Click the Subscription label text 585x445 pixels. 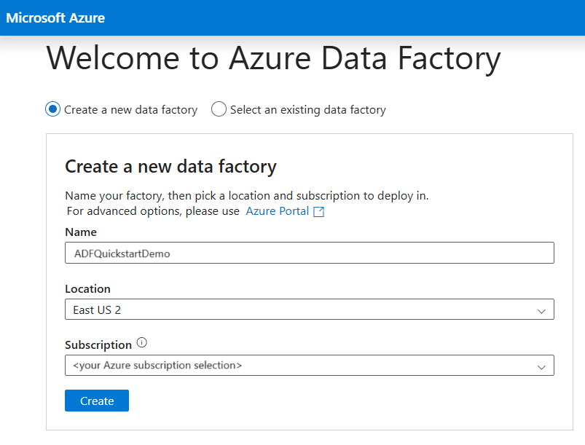coord(97,344)
